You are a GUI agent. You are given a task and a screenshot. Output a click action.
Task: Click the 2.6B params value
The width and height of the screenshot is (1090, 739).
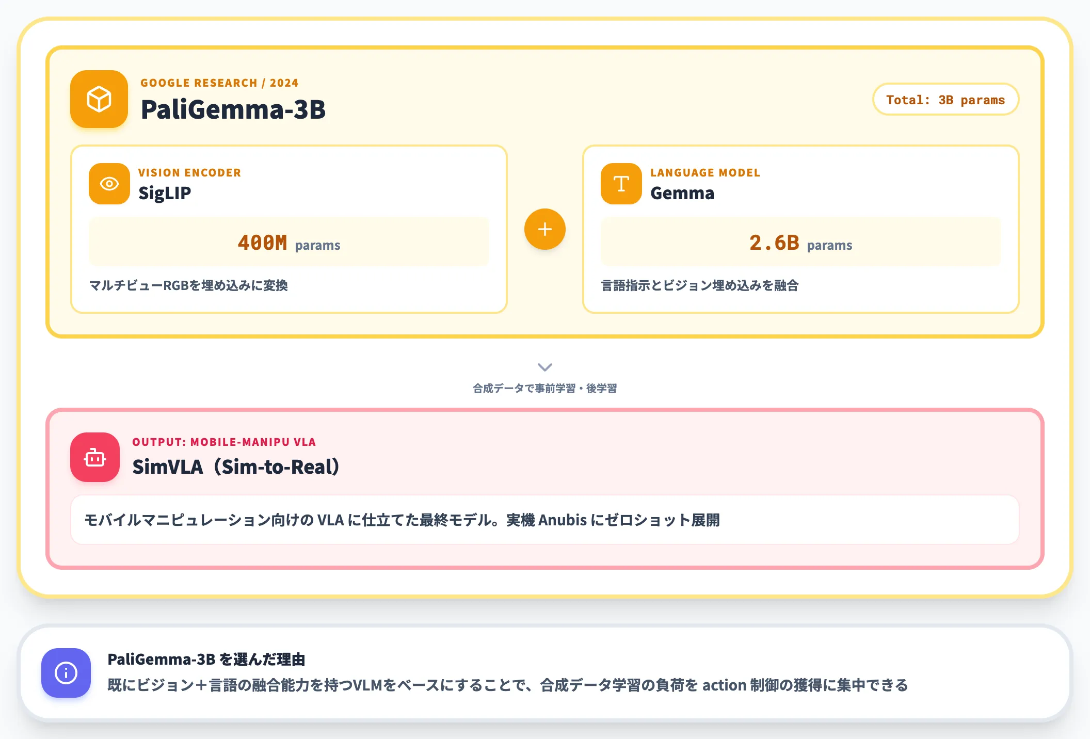tap(801, 243)
